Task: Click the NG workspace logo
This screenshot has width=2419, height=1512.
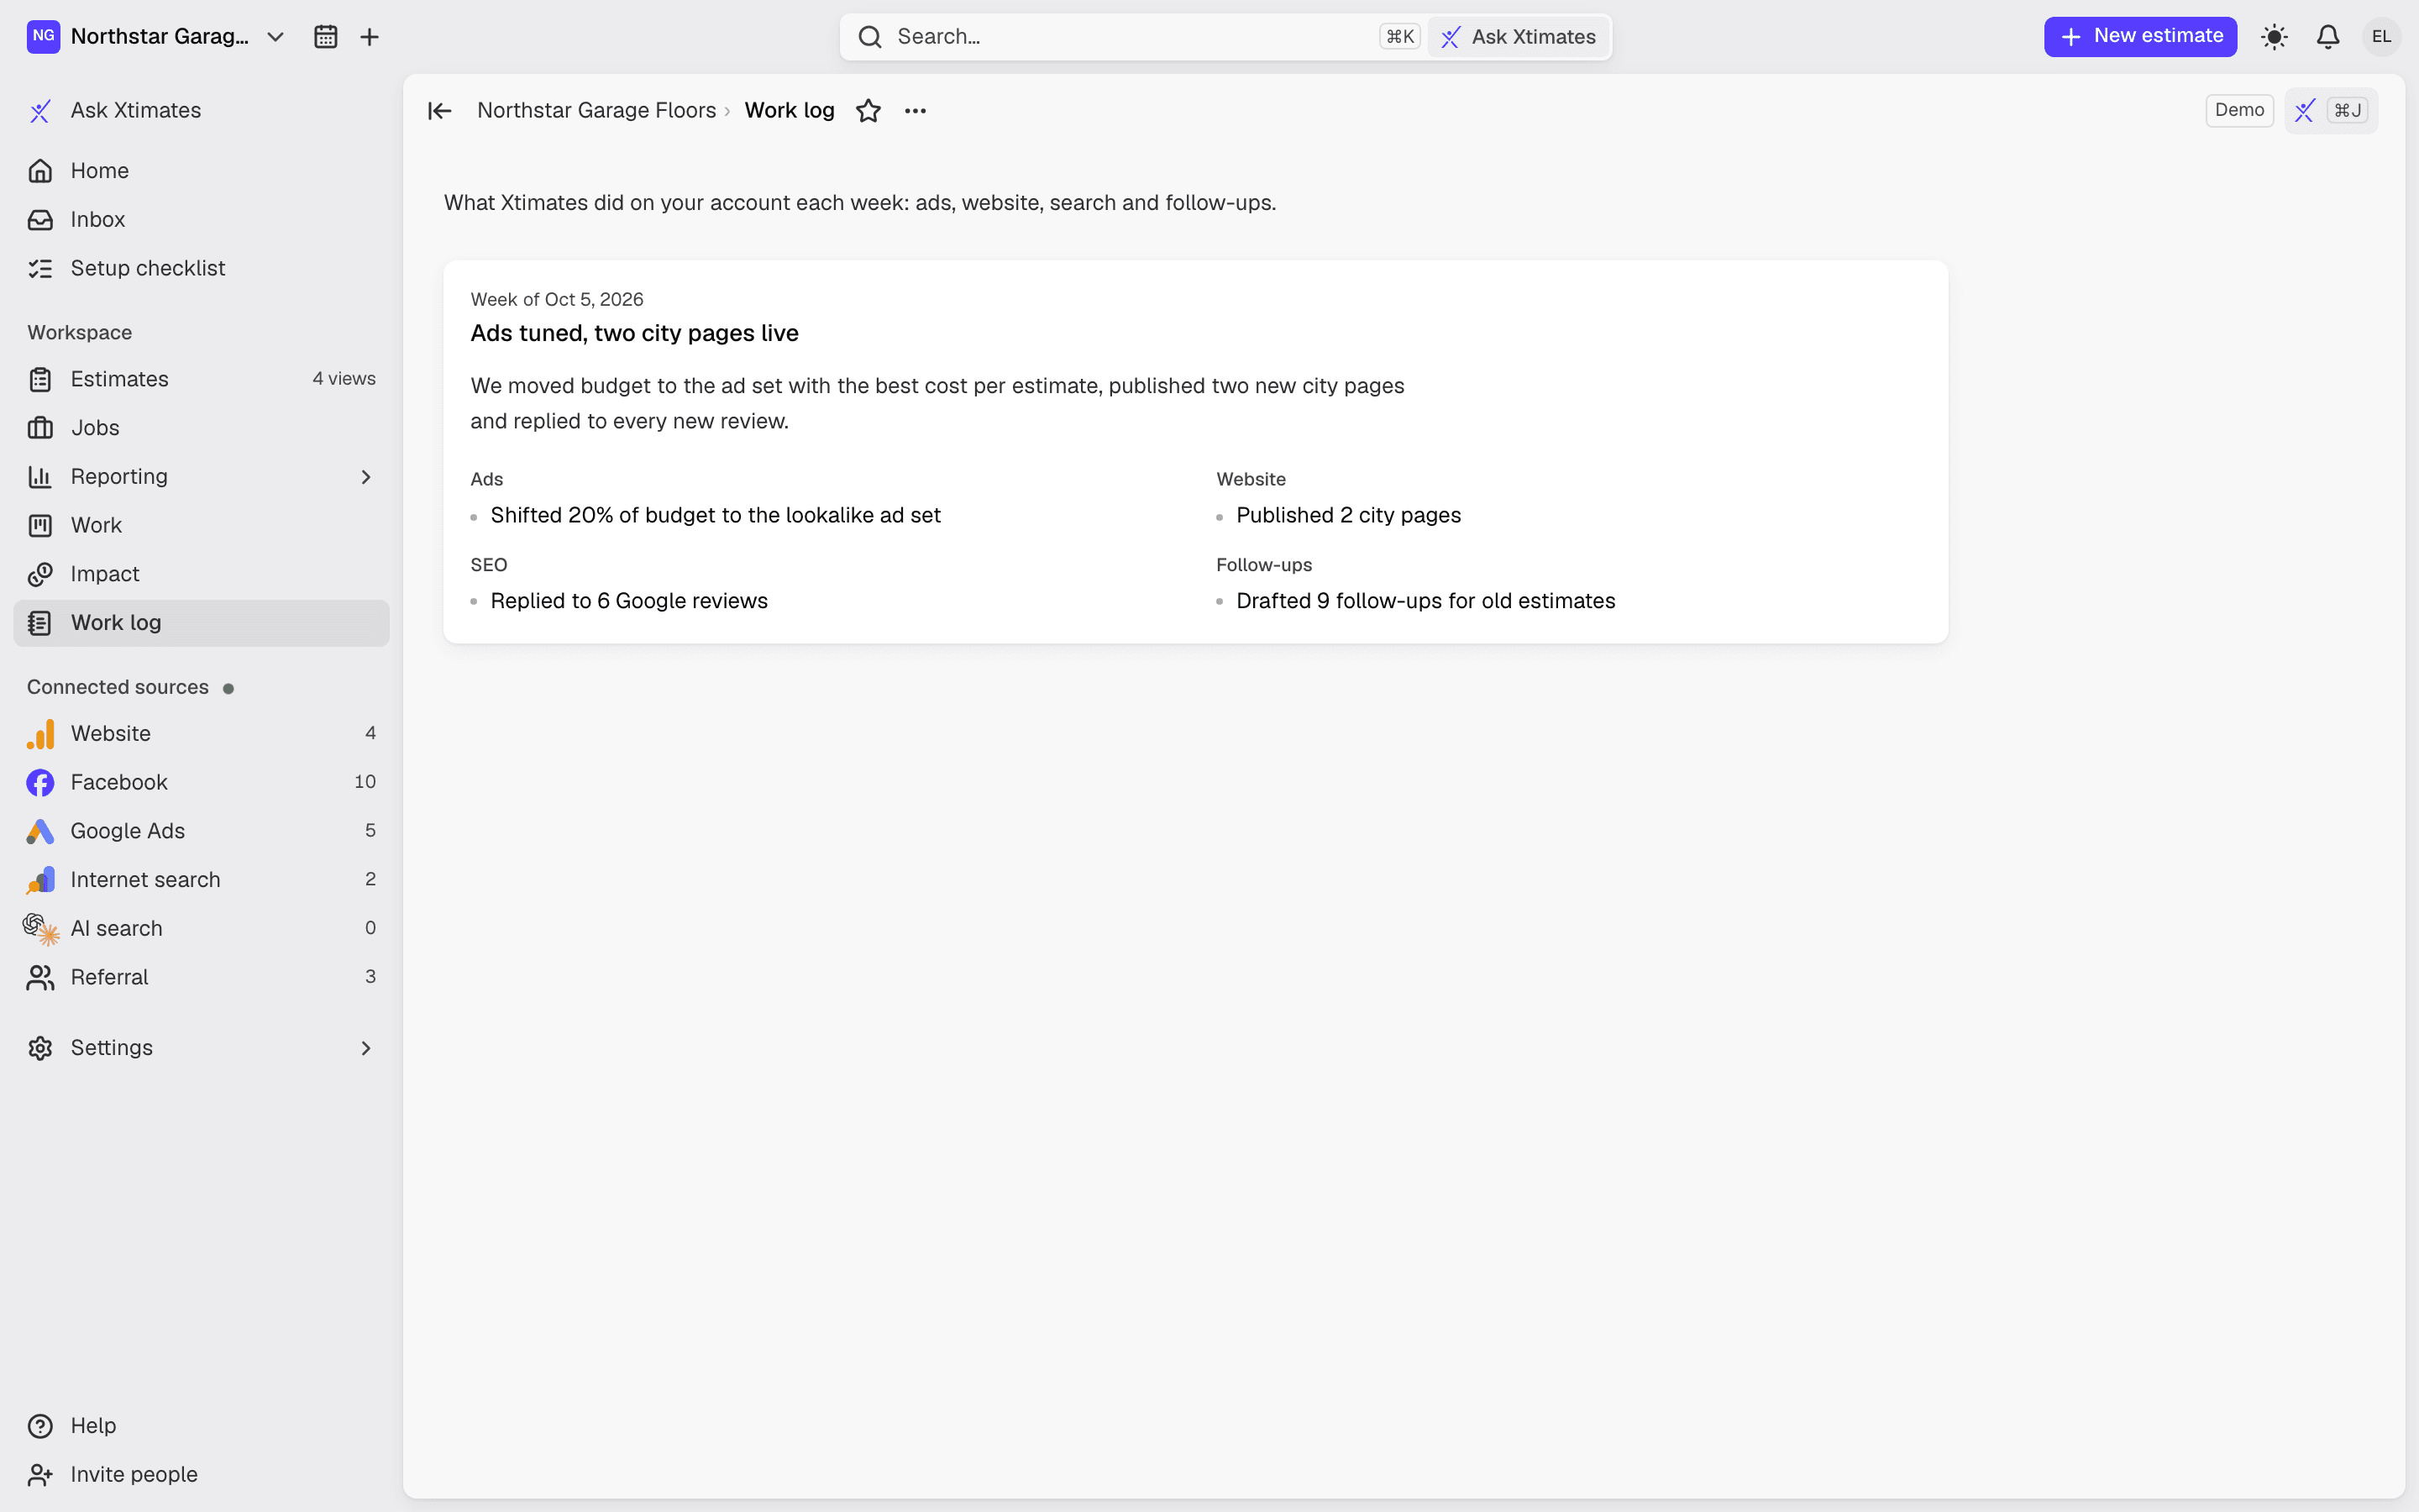Action: tap(43, 37)
